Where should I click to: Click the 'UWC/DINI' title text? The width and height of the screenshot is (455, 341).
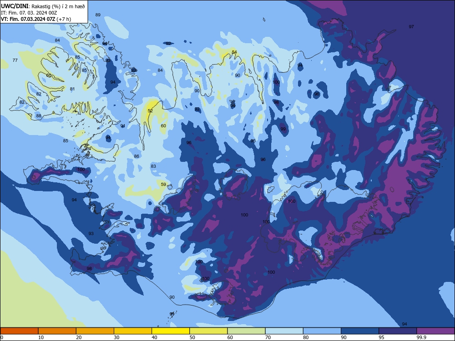(x=15, y=6)
